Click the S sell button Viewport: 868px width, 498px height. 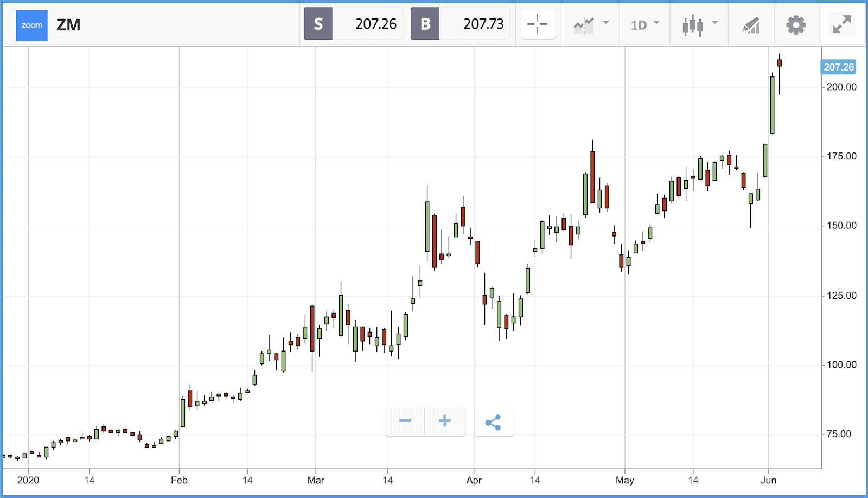tap(318, 24)
